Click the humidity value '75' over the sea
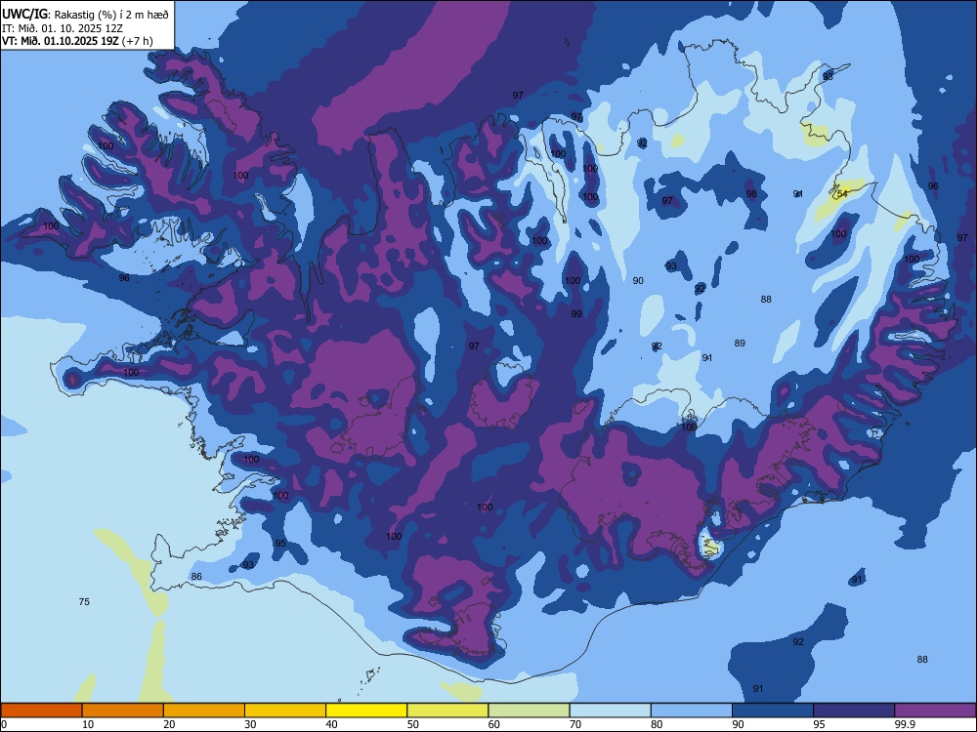Screen dimensions: 977x732 pyautogui.click(x=84, y=601)
